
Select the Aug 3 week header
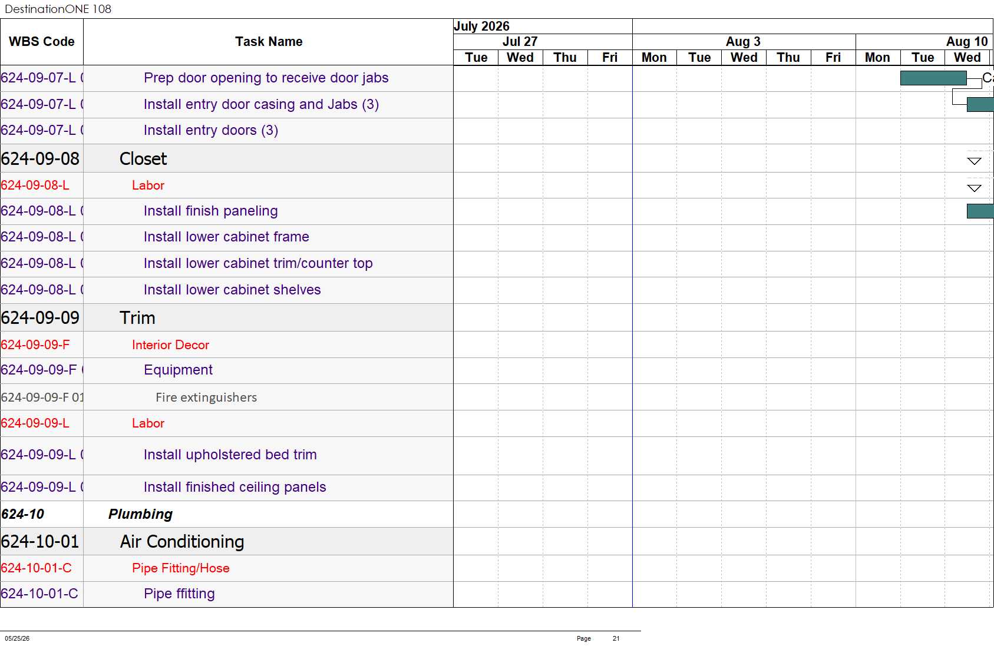[x=744, y=42]
